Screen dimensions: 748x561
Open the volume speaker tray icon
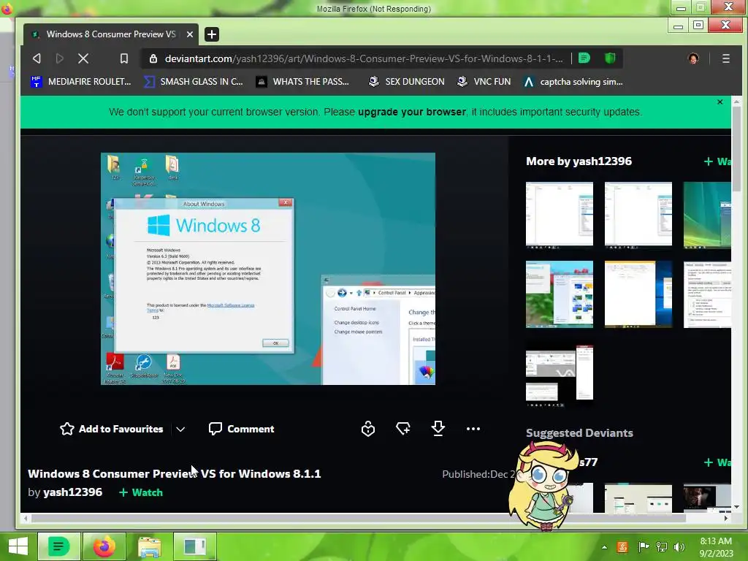[679, 547]
